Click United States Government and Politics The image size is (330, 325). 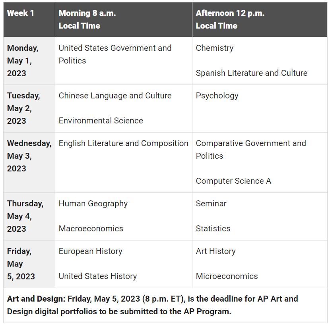[x=115, y=54]
